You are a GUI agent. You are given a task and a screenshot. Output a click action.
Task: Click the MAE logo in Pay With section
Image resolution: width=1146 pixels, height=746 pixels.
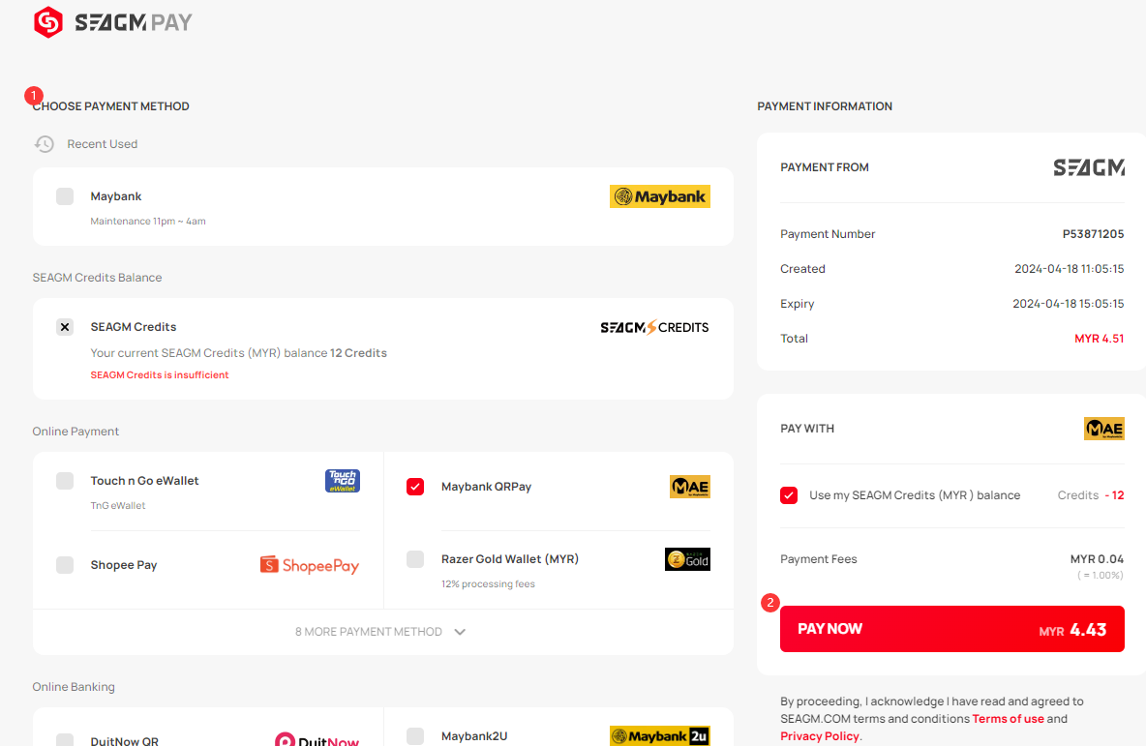1103,429
